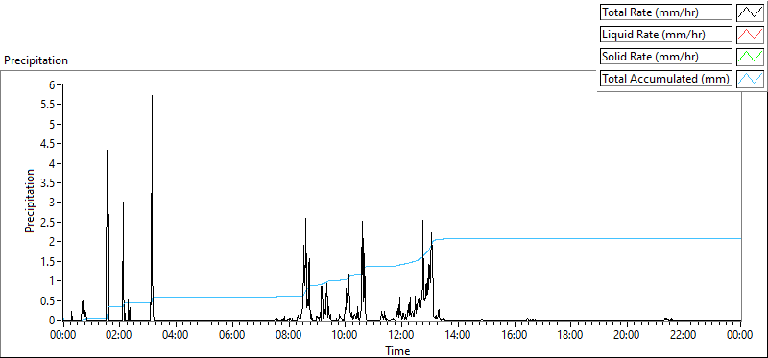768x358 pixels.
Task: Click the 20:00 tick label
Action: [x=628, y=336]
